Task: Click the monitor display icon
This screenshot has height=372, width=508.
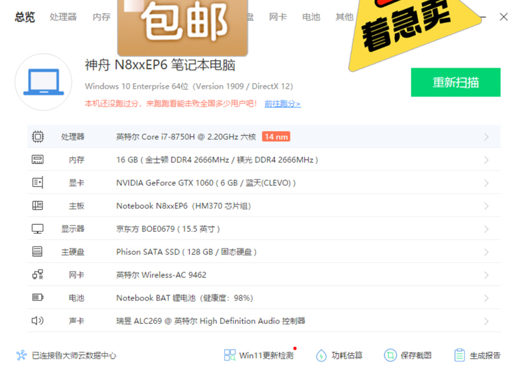Action: 38,229
